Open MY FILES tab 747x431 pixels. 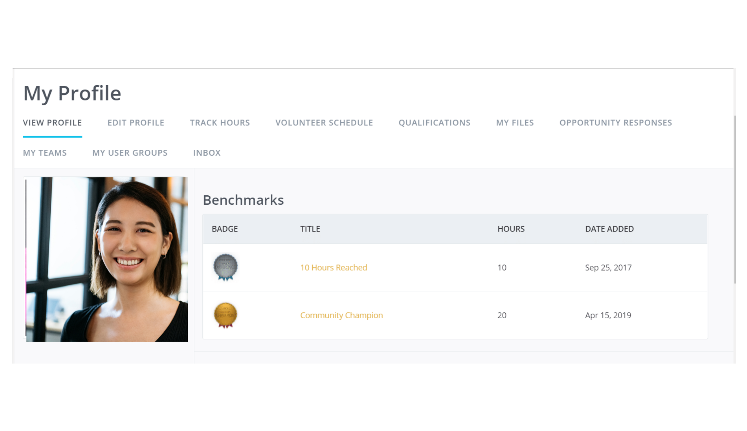514,122
